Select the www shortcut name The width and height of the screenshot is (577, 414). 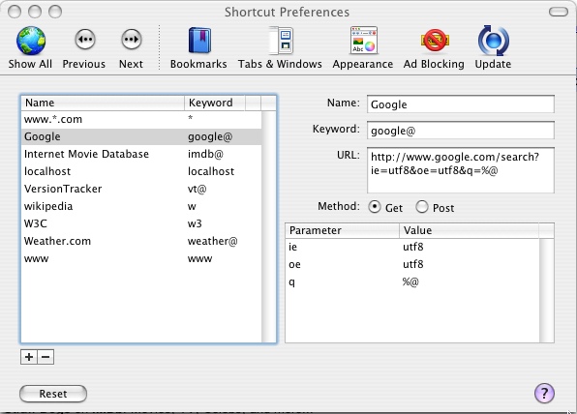[36, 259]
